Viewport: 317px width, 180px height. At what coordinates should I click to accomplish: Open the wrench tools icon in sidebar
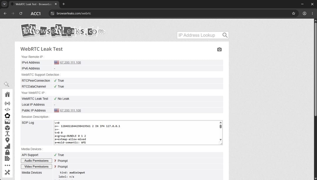coord(7,172)
